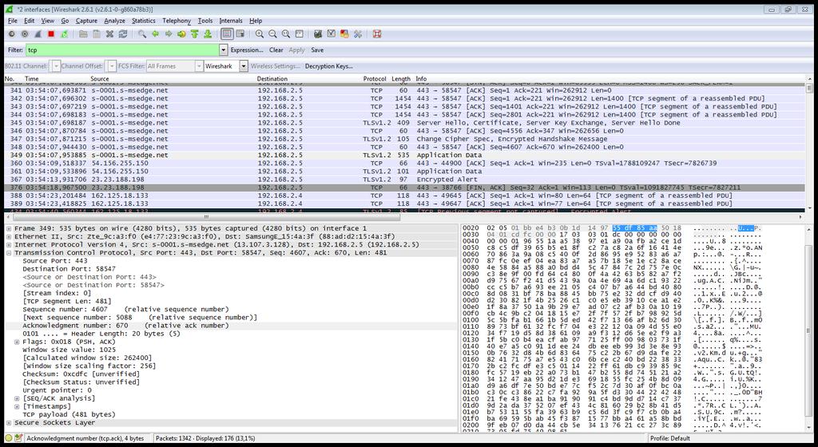Image resolution: width=818 pixels, height=447 pixels.
Task: Zoom out the packet text
Action: (272, 34)
